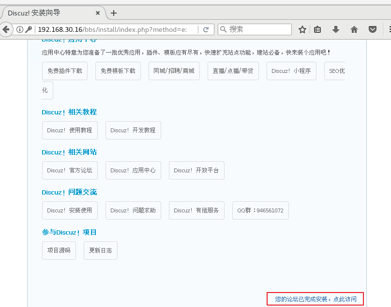Open Discuz! 有偿服务 page

[x=196, y=210]
